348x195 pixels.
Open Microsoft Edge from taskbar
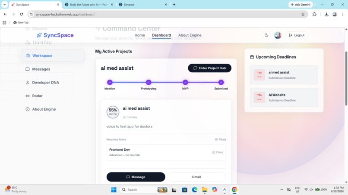195,190
